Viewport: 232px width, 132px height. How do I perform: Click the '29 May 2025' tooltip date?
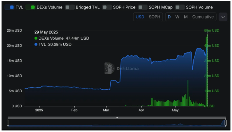coord(46,32)
